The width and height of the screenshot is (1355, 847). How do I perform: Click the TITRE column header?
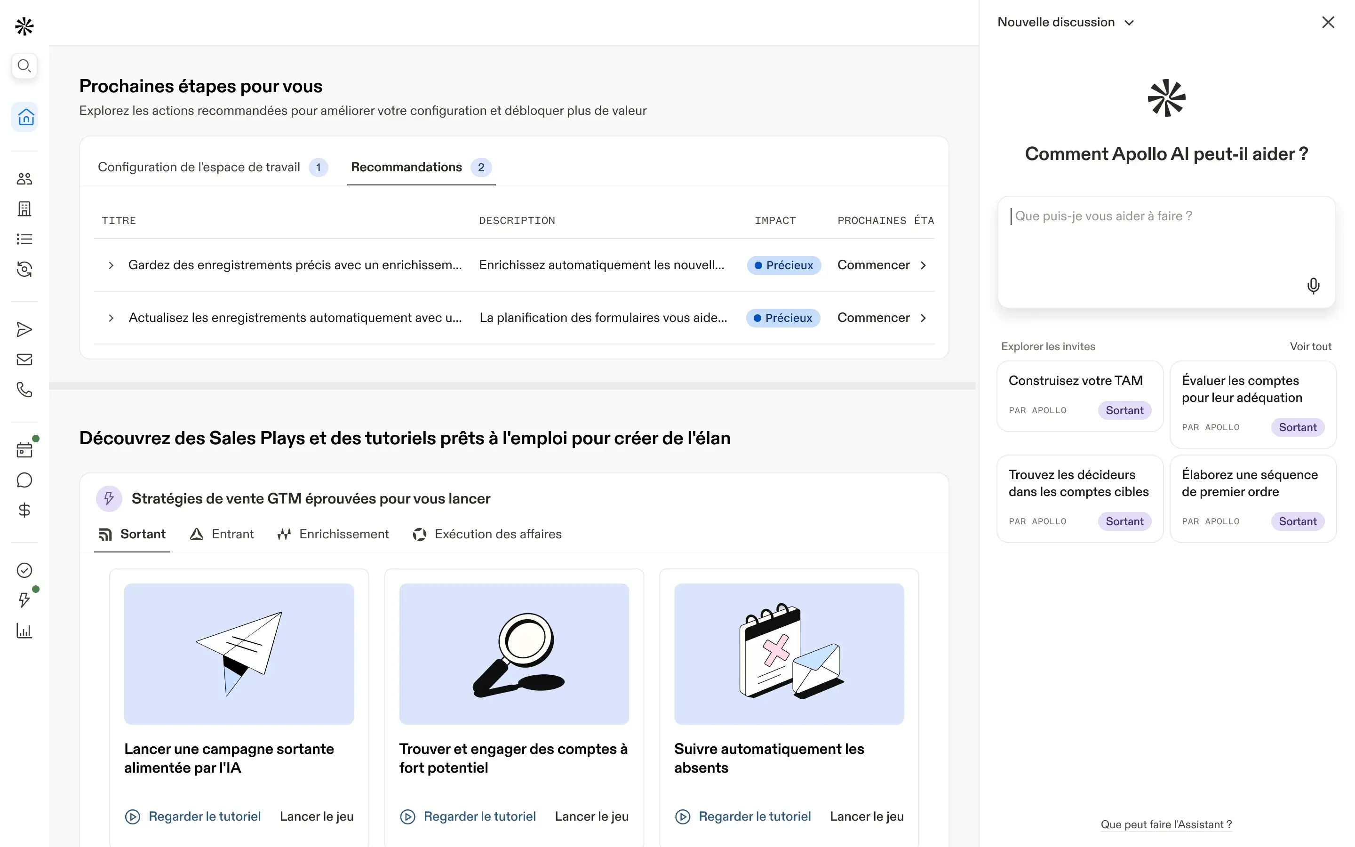pos(119,221)
